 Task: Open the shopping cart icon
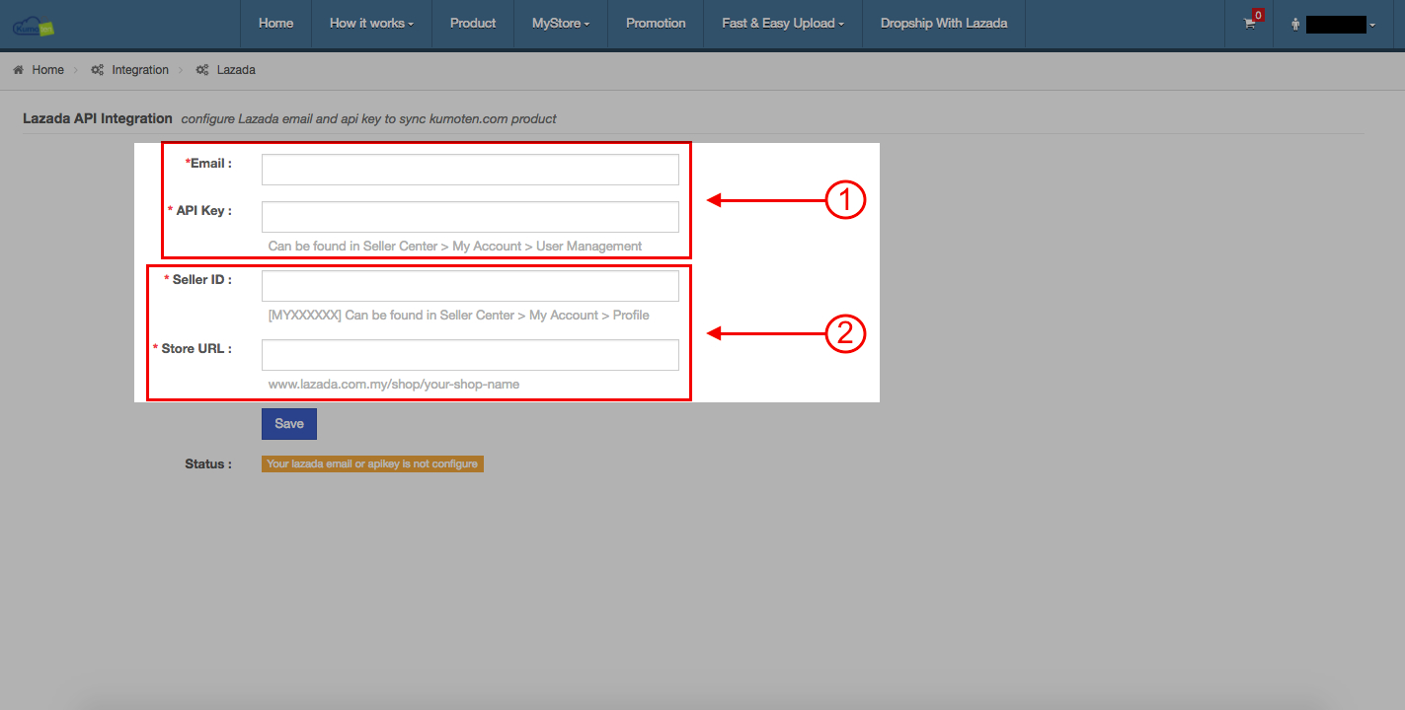point(1249,24)
